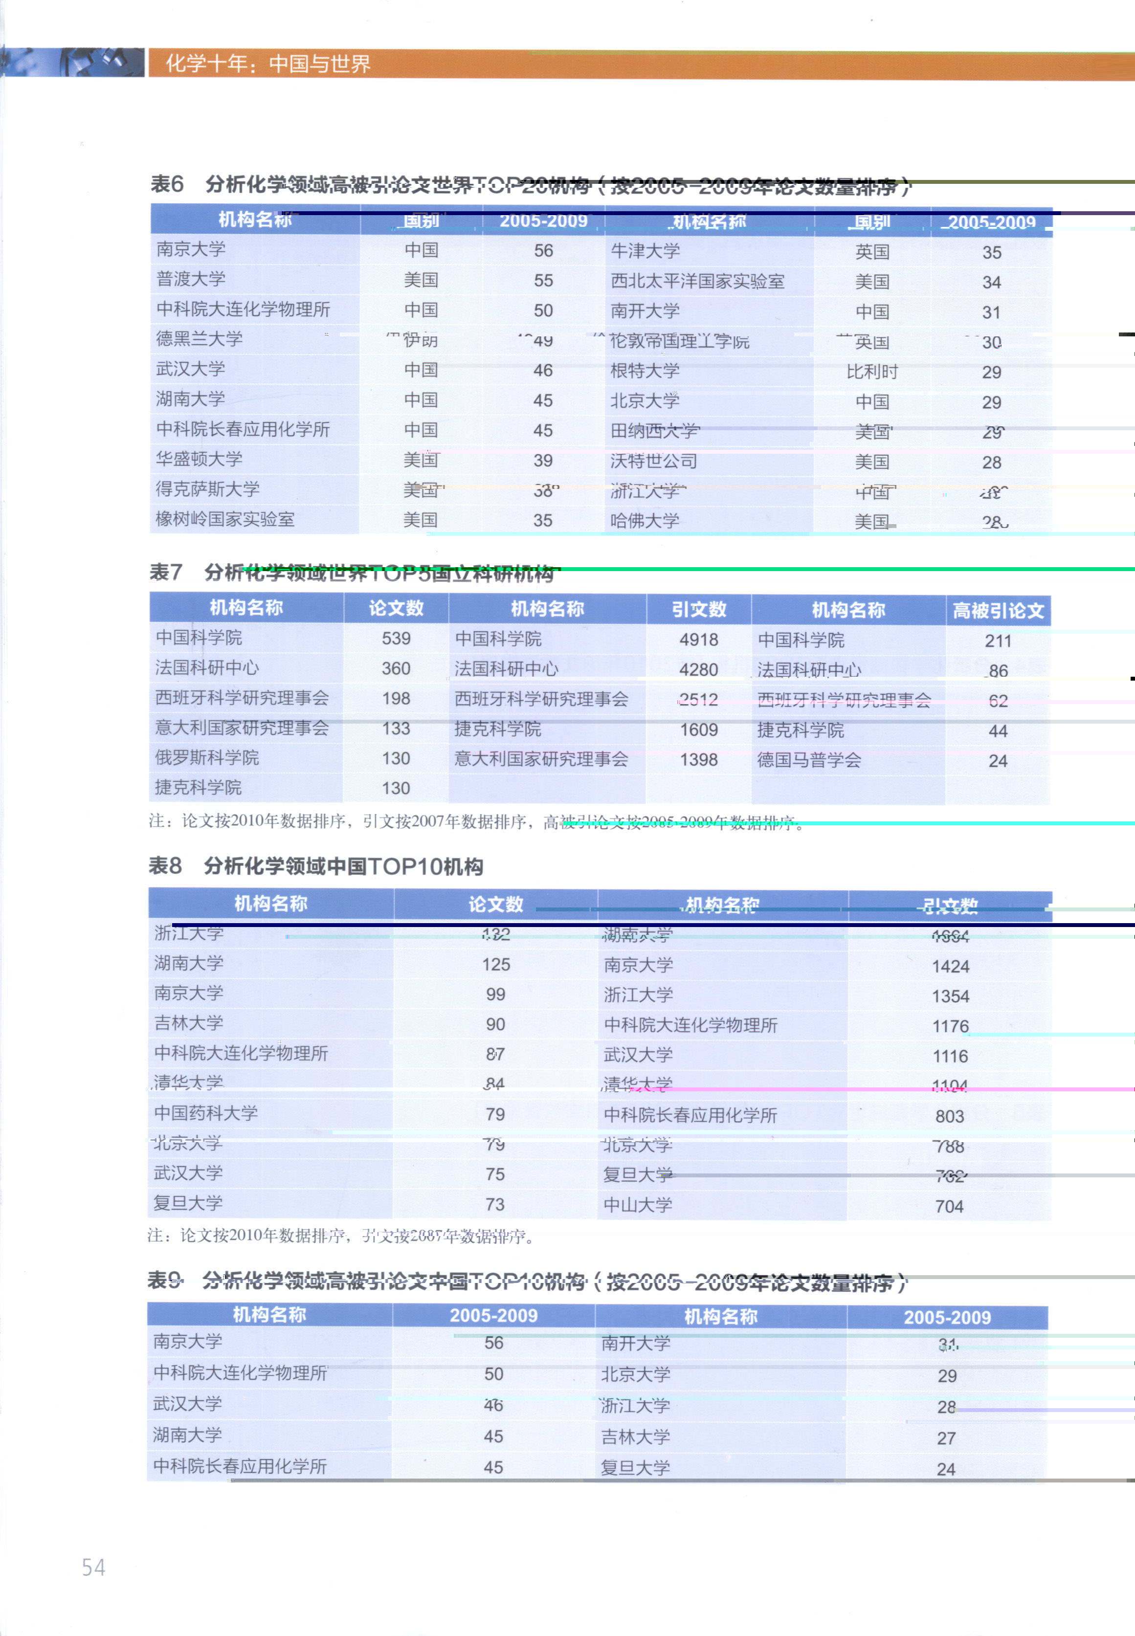Click the 引文数 header in table 7
This screenshot has width=1135, height=1636.
[699, 609]
